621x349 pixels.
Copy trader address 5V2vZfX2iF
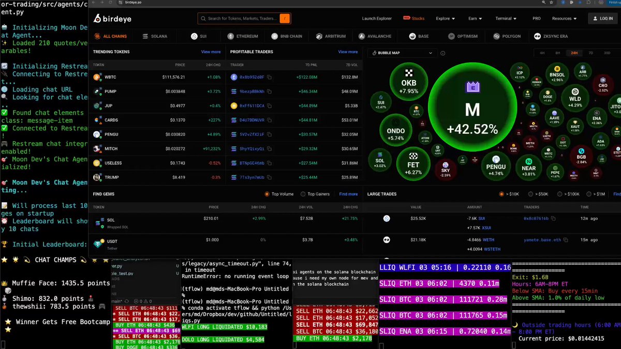pyautogui.click(x=269, y=134)
